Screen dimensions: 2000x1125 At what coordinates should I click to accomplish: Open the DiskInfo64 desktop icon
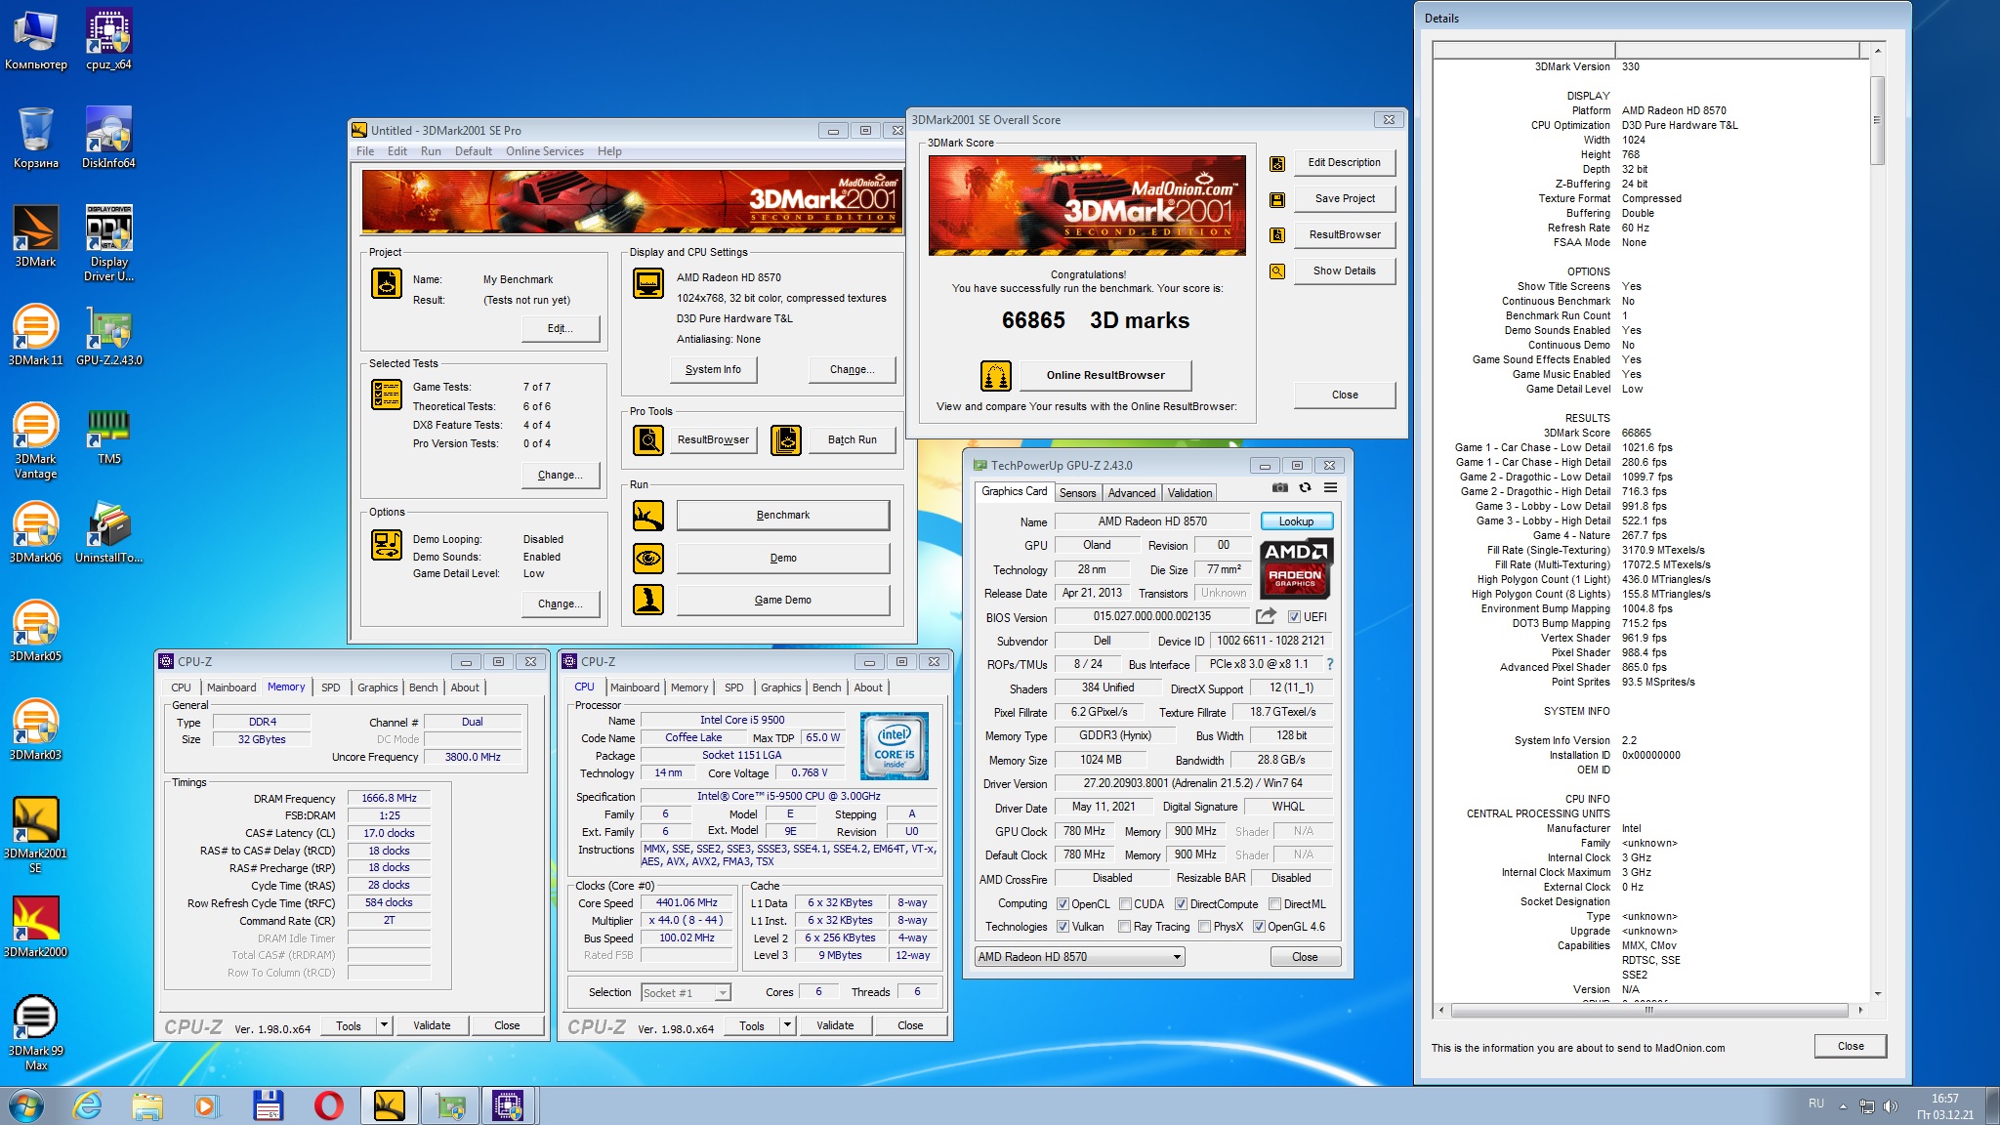click(108, 138)
